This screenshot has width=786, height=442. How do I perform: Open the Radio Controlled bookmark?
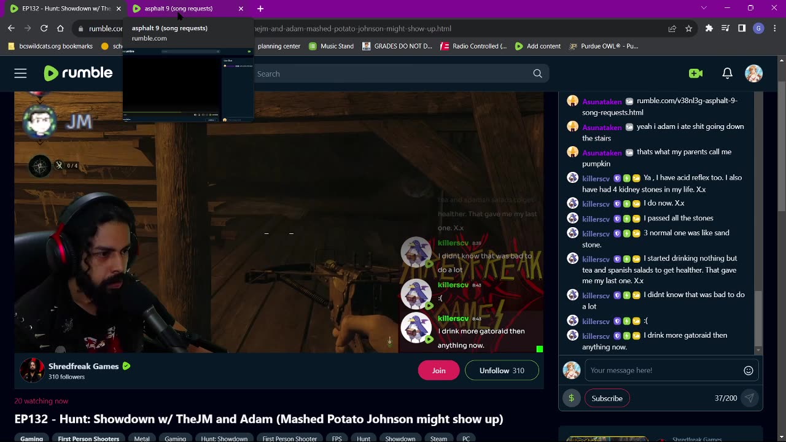pyautogui.click(x=473, y=46)
